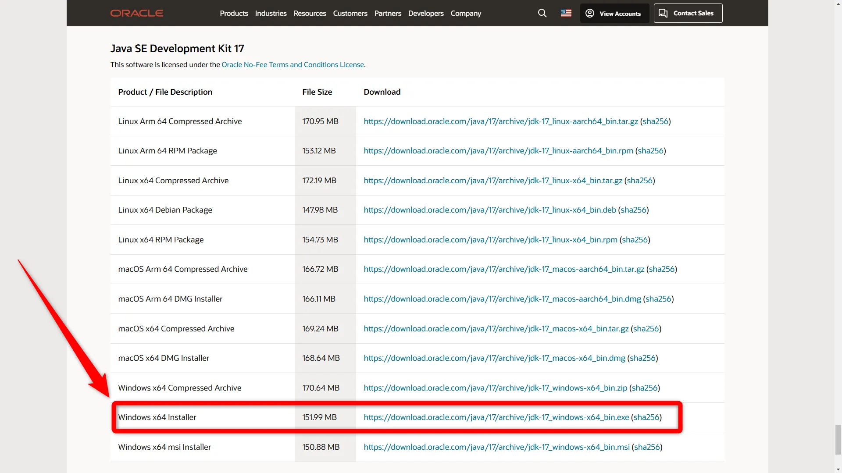Download jdk-17_linux-x64_bin.tar.gz link
The image size is (842, 473).
[493, 181]
